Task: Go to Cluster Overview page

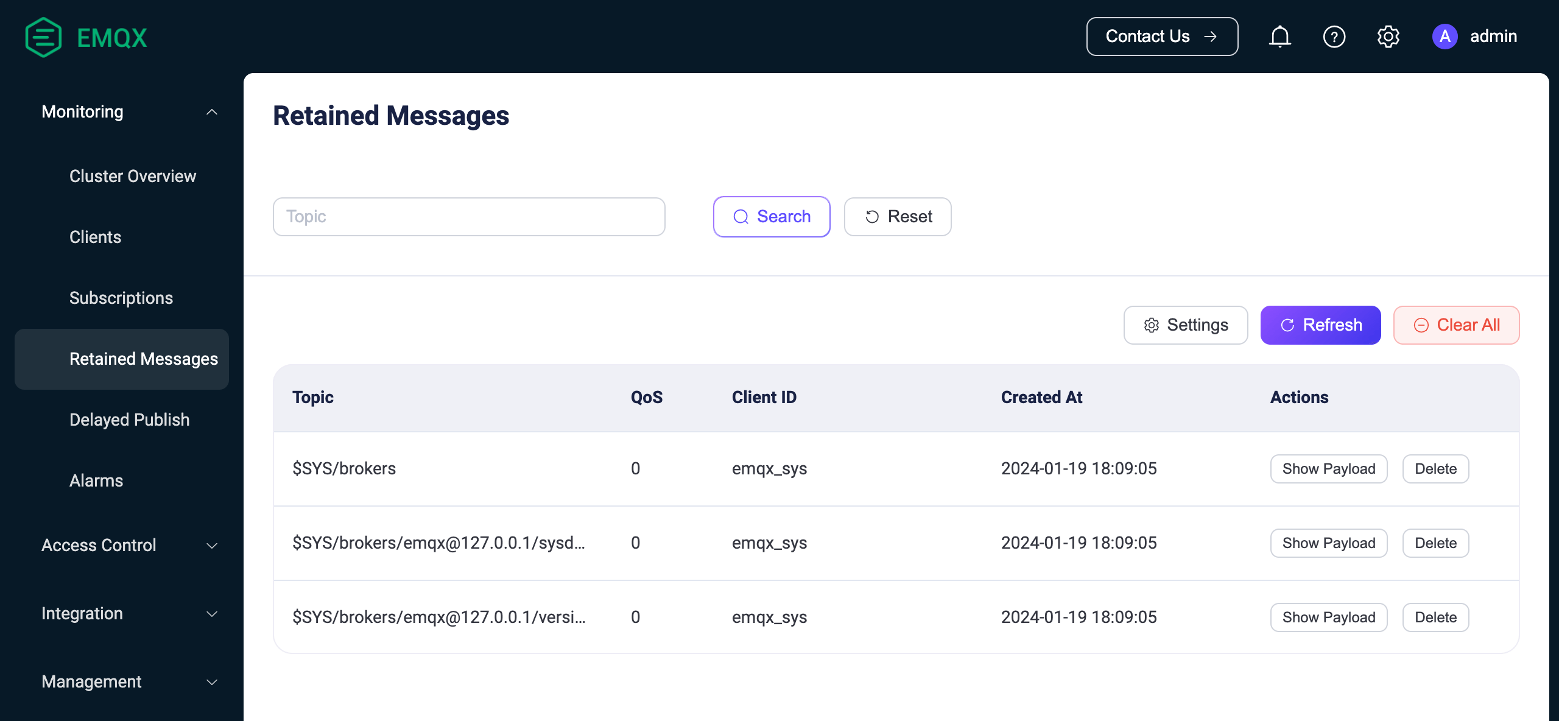Action: [133, 176]
